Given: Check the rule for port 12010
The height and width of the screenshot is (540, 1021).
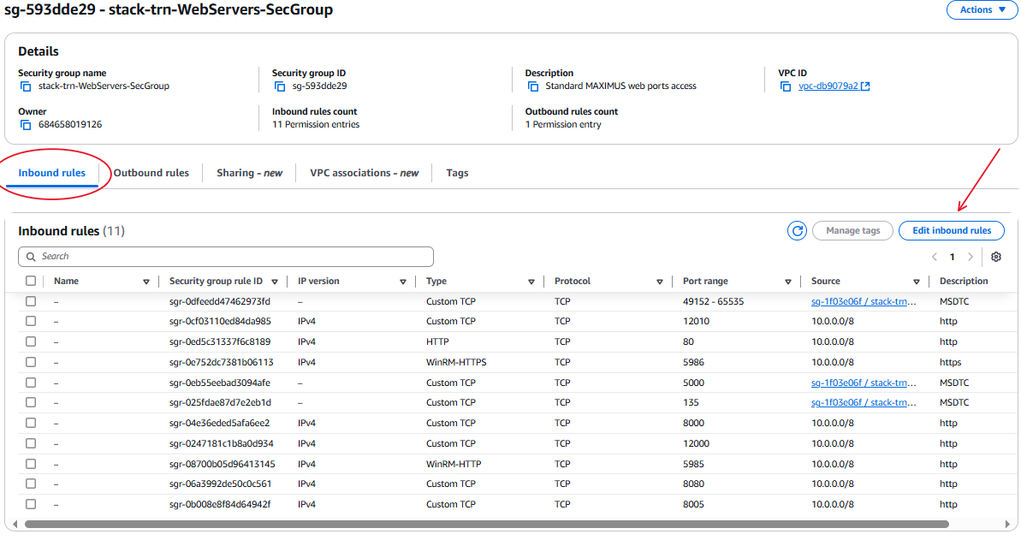Looking at the screenshot, I should point(31,322).
